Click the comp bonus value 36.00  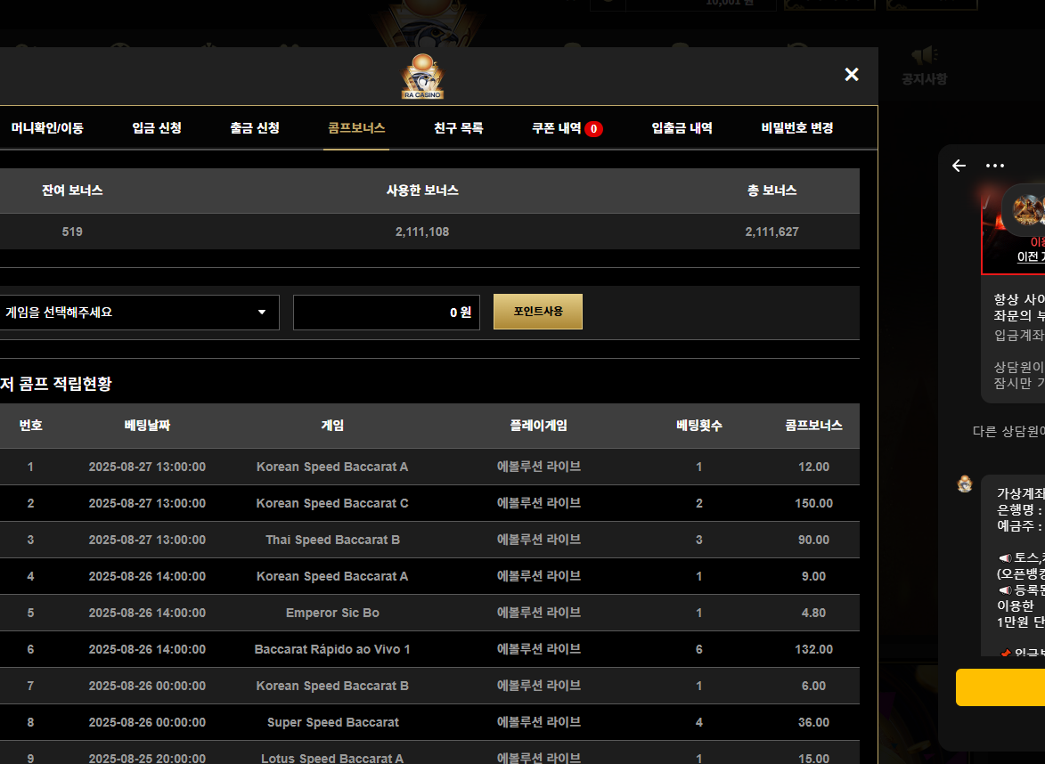(813, 723)
